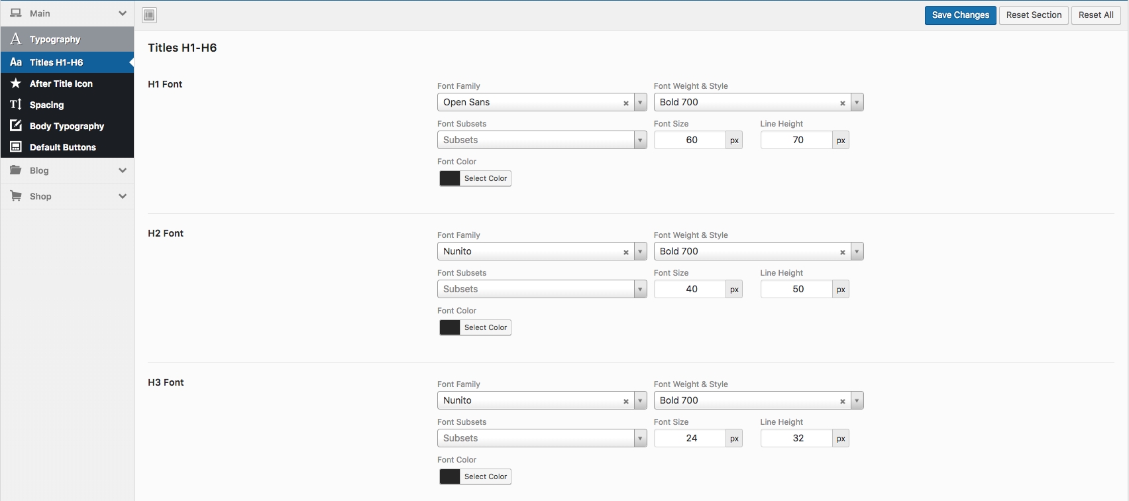Image resolution: width=1129 pixels, height=501 pixels.
Task: Click the Reset Section button
Action: [x=1034, y=15]
